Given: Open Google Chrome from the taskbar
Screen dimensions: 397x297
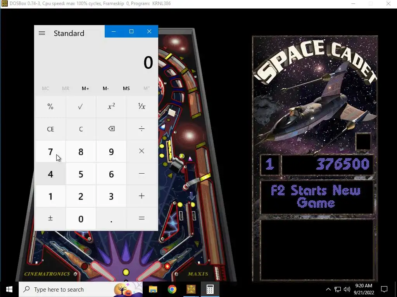Looking at the screenshot, I should click(x=172, y=289).
